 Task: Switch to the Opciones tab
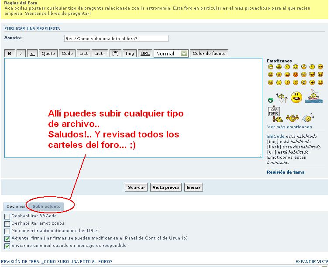[x=16, y=206]
